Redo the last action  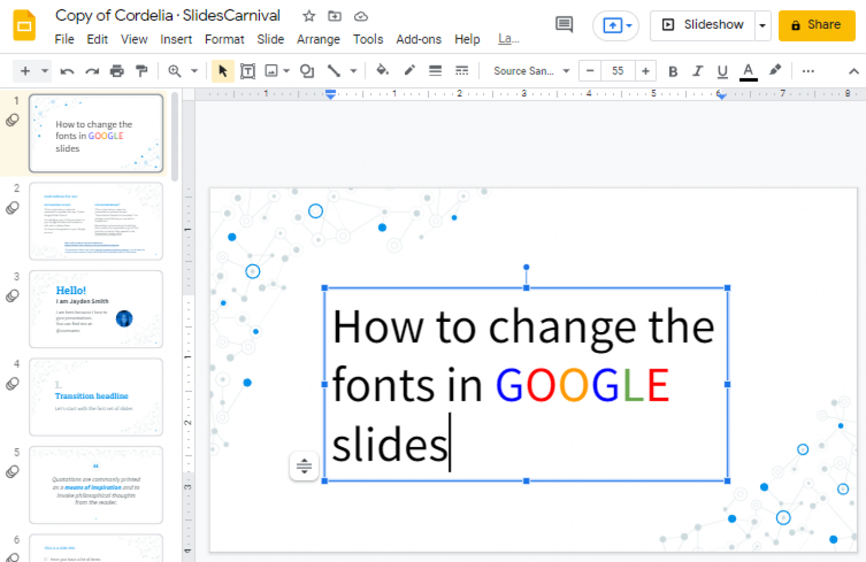(x=92, y=71)
